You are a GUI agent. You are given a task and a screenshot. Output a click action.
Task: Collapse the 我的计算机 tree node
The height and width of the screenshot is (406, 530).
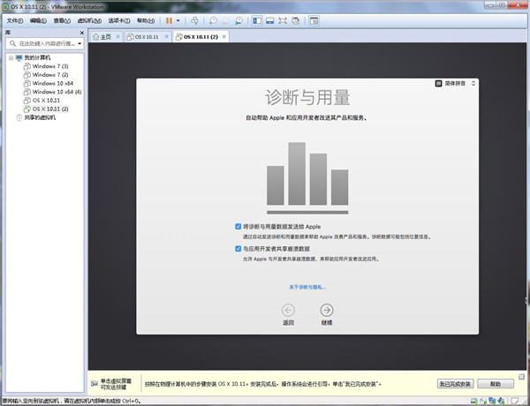click(11, 57)
